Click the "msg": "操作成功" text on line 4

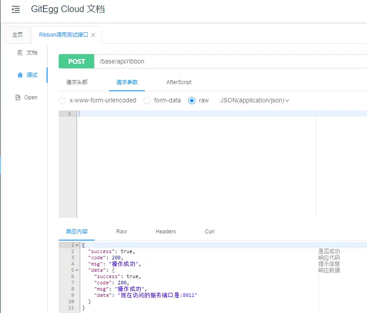[x=114, y=264]
